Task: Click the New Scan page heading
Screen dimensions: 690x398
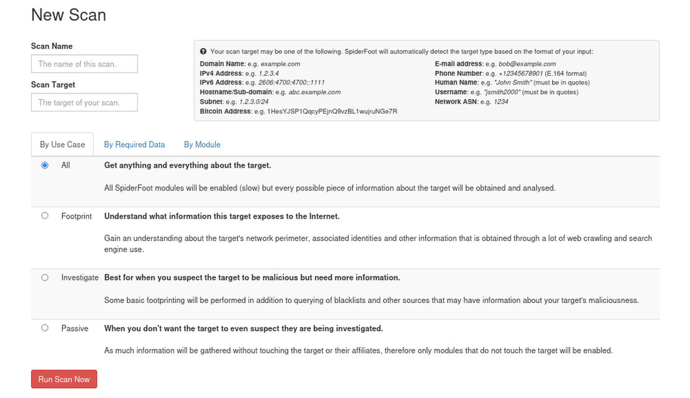Action: click(68, 15)
